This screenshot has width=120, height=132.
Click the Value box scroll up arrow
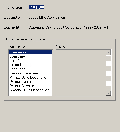tap(108, 53)
